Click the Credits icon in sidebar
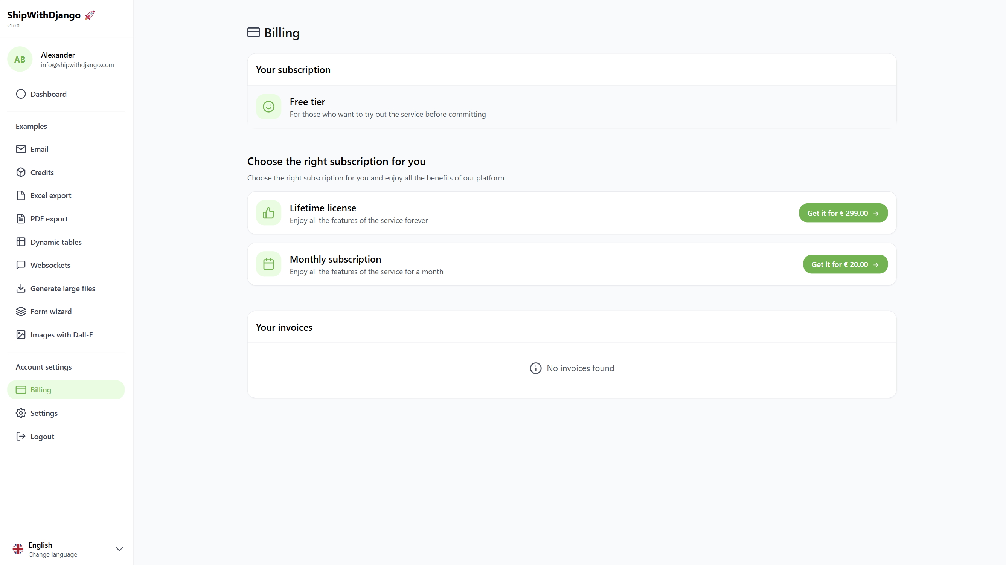1006x565 pixels. coord(20,172)
